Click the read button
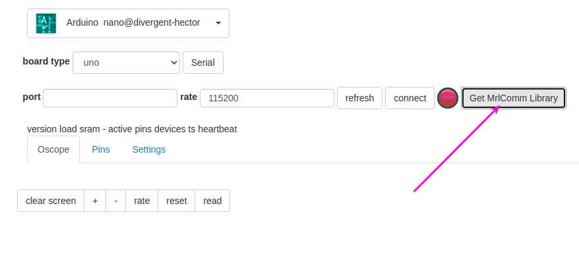 click(212, 201)
